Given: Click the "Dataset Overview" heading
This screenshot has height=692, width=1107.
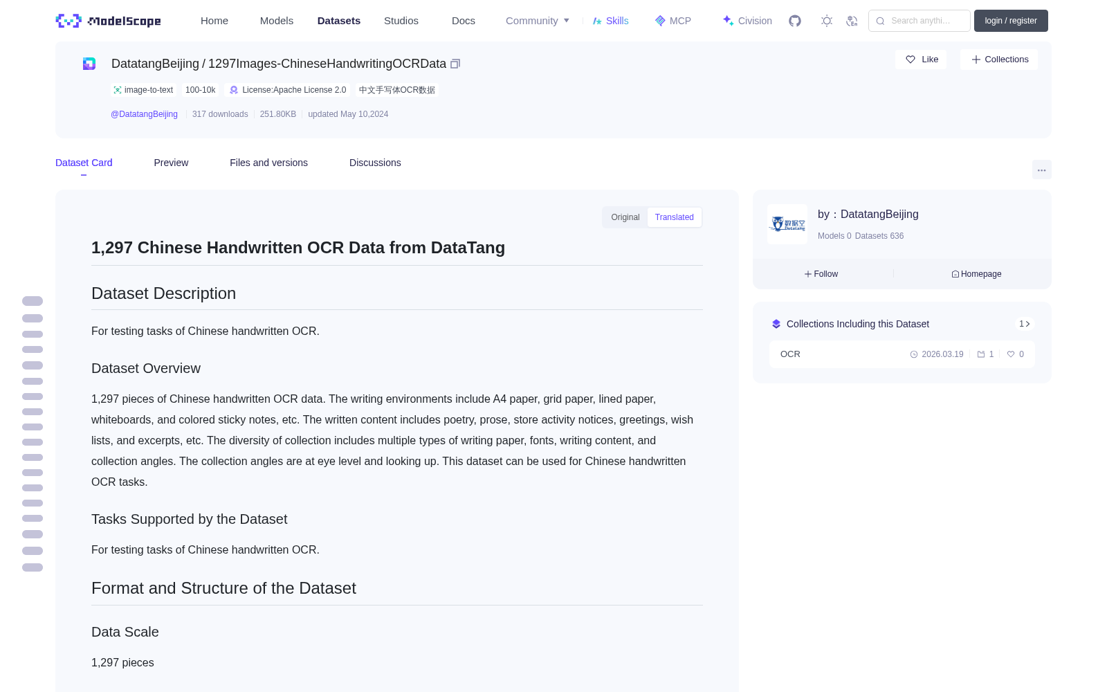Looking at the screenshot, I should click(146, 369).
